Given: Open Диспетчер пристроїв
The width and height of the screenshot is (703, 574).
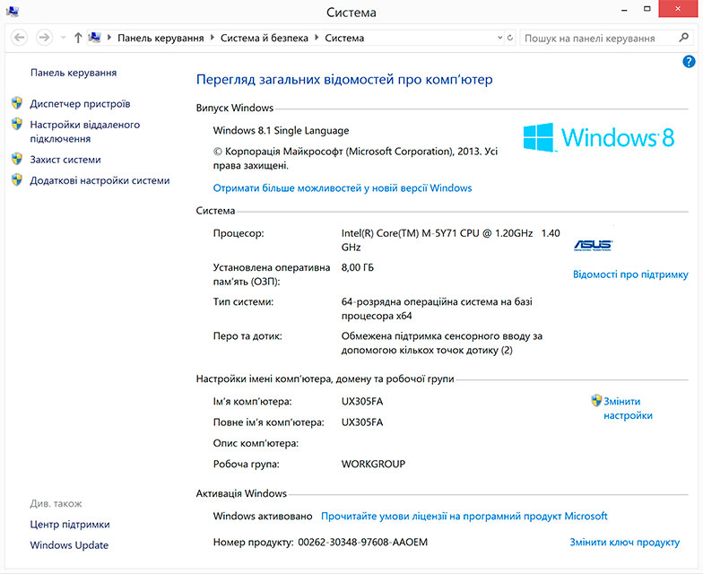Looking at the screenshot, I should (81, 104).
